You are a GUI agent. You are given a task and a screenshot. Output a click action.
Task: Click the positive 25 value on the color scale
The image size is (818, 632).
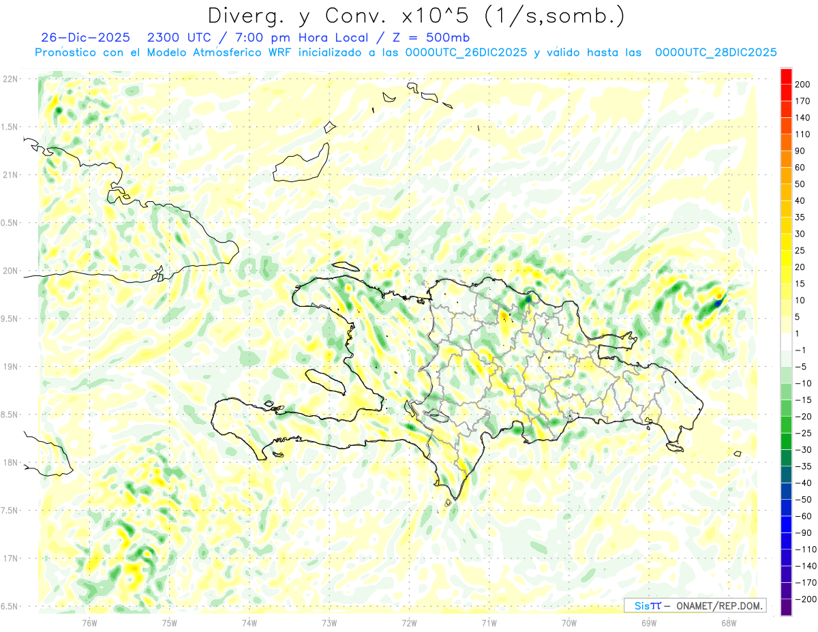pyautogui.click(x=800, y=251)
